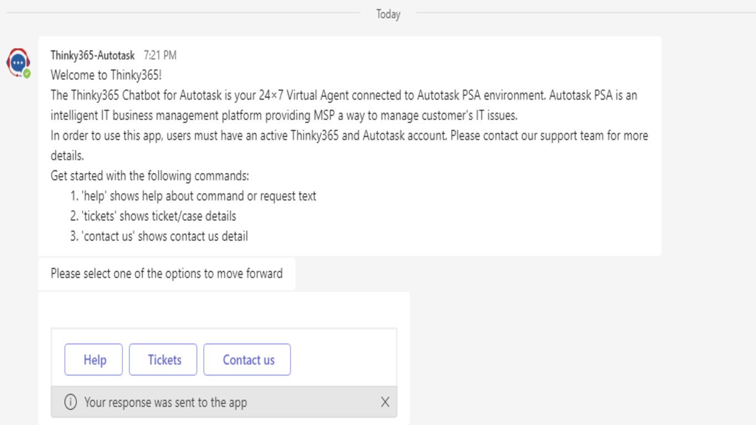Click the 7:21 PM message timestamp
This screenshot has width=756, height=425.
(x=160, y=55)
